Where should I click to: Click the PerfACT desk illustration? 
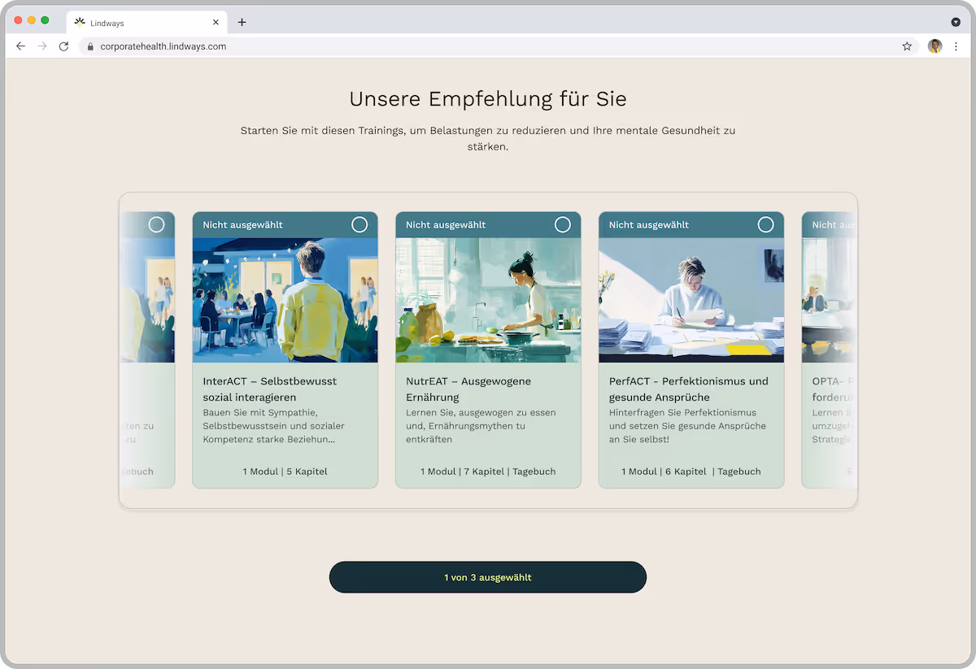(691, 300)
